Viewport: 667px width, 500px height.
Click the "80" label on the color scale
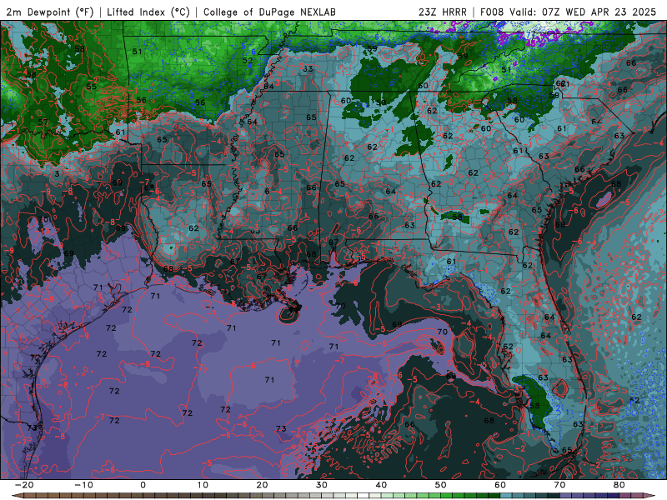(619, 485)
